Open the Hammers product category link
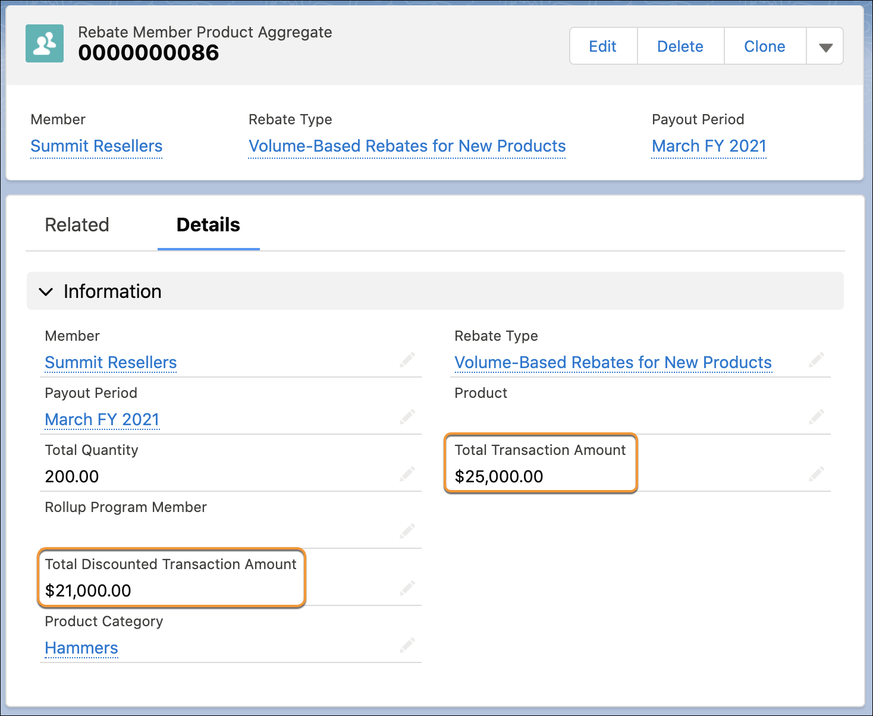Image resolution: width=873 pixels, height=716 pixels. pos(81,648)
